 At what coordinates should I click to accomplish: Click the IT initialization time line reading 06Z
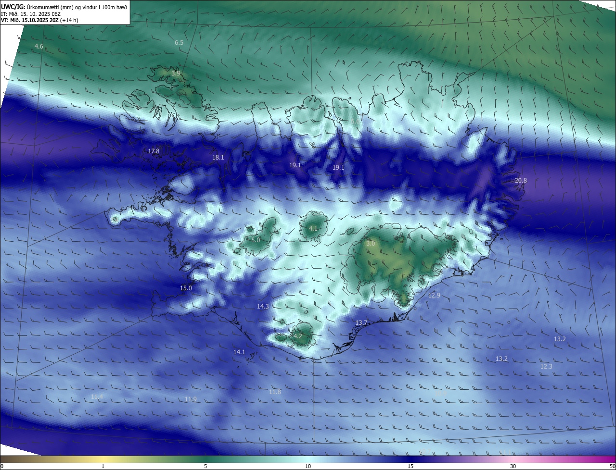(30, 13)
